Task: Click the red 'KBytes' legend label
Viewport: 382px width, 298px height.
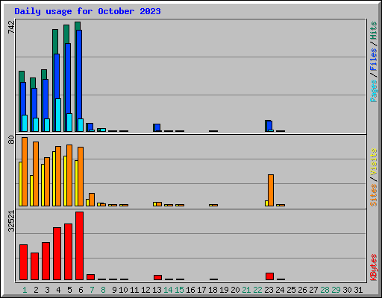Action: (x=373, y=267)
